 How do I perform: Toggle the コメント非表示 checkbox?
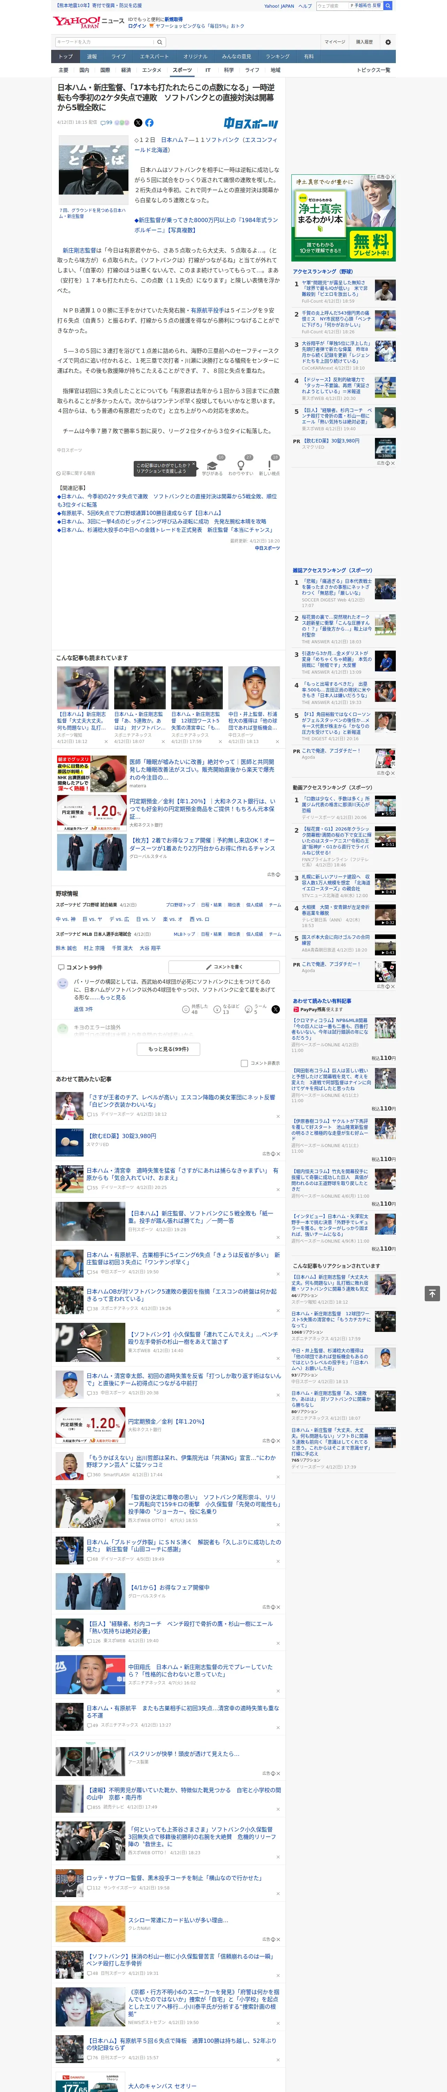pos(244,1063)
